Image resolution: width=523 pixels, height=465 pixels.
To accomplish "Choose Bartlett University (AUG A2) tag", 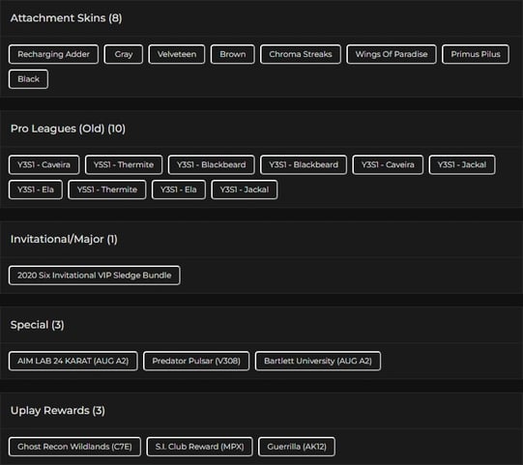I will pyautogui.click(x=318, y=361).
